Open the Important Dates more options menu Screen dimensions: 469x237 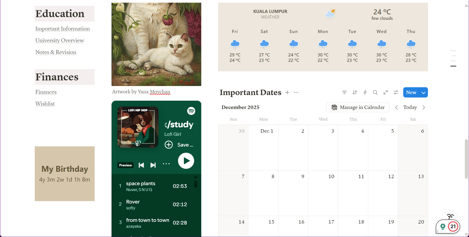tap(296, 93)
